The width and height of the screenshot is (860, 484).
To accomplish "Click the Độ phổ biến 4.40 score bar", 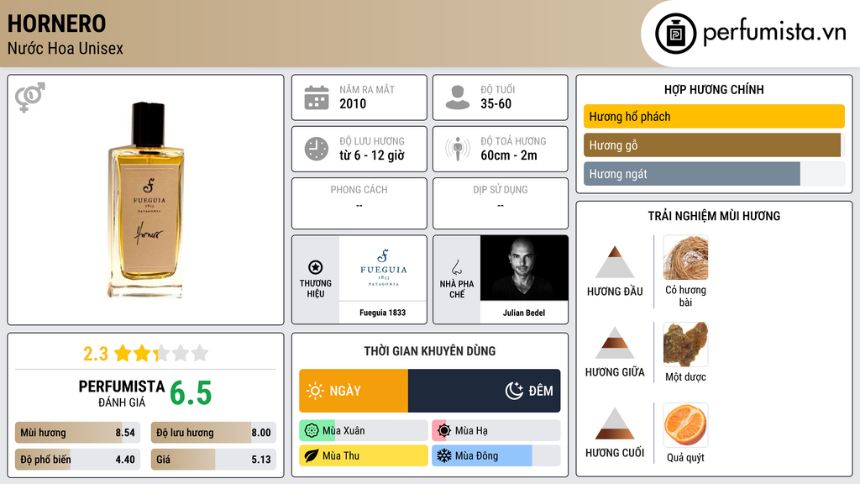I will click(78, 460).
